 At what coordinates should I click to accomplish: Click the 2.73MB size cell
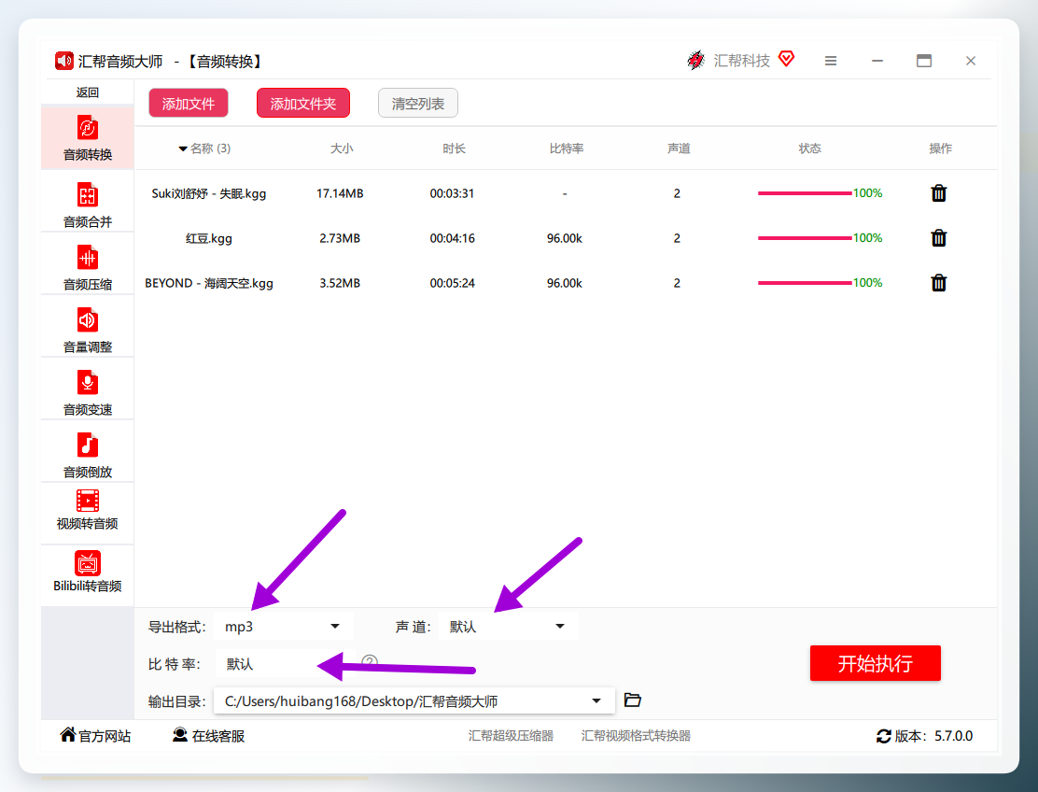click(x=340, y=238)
